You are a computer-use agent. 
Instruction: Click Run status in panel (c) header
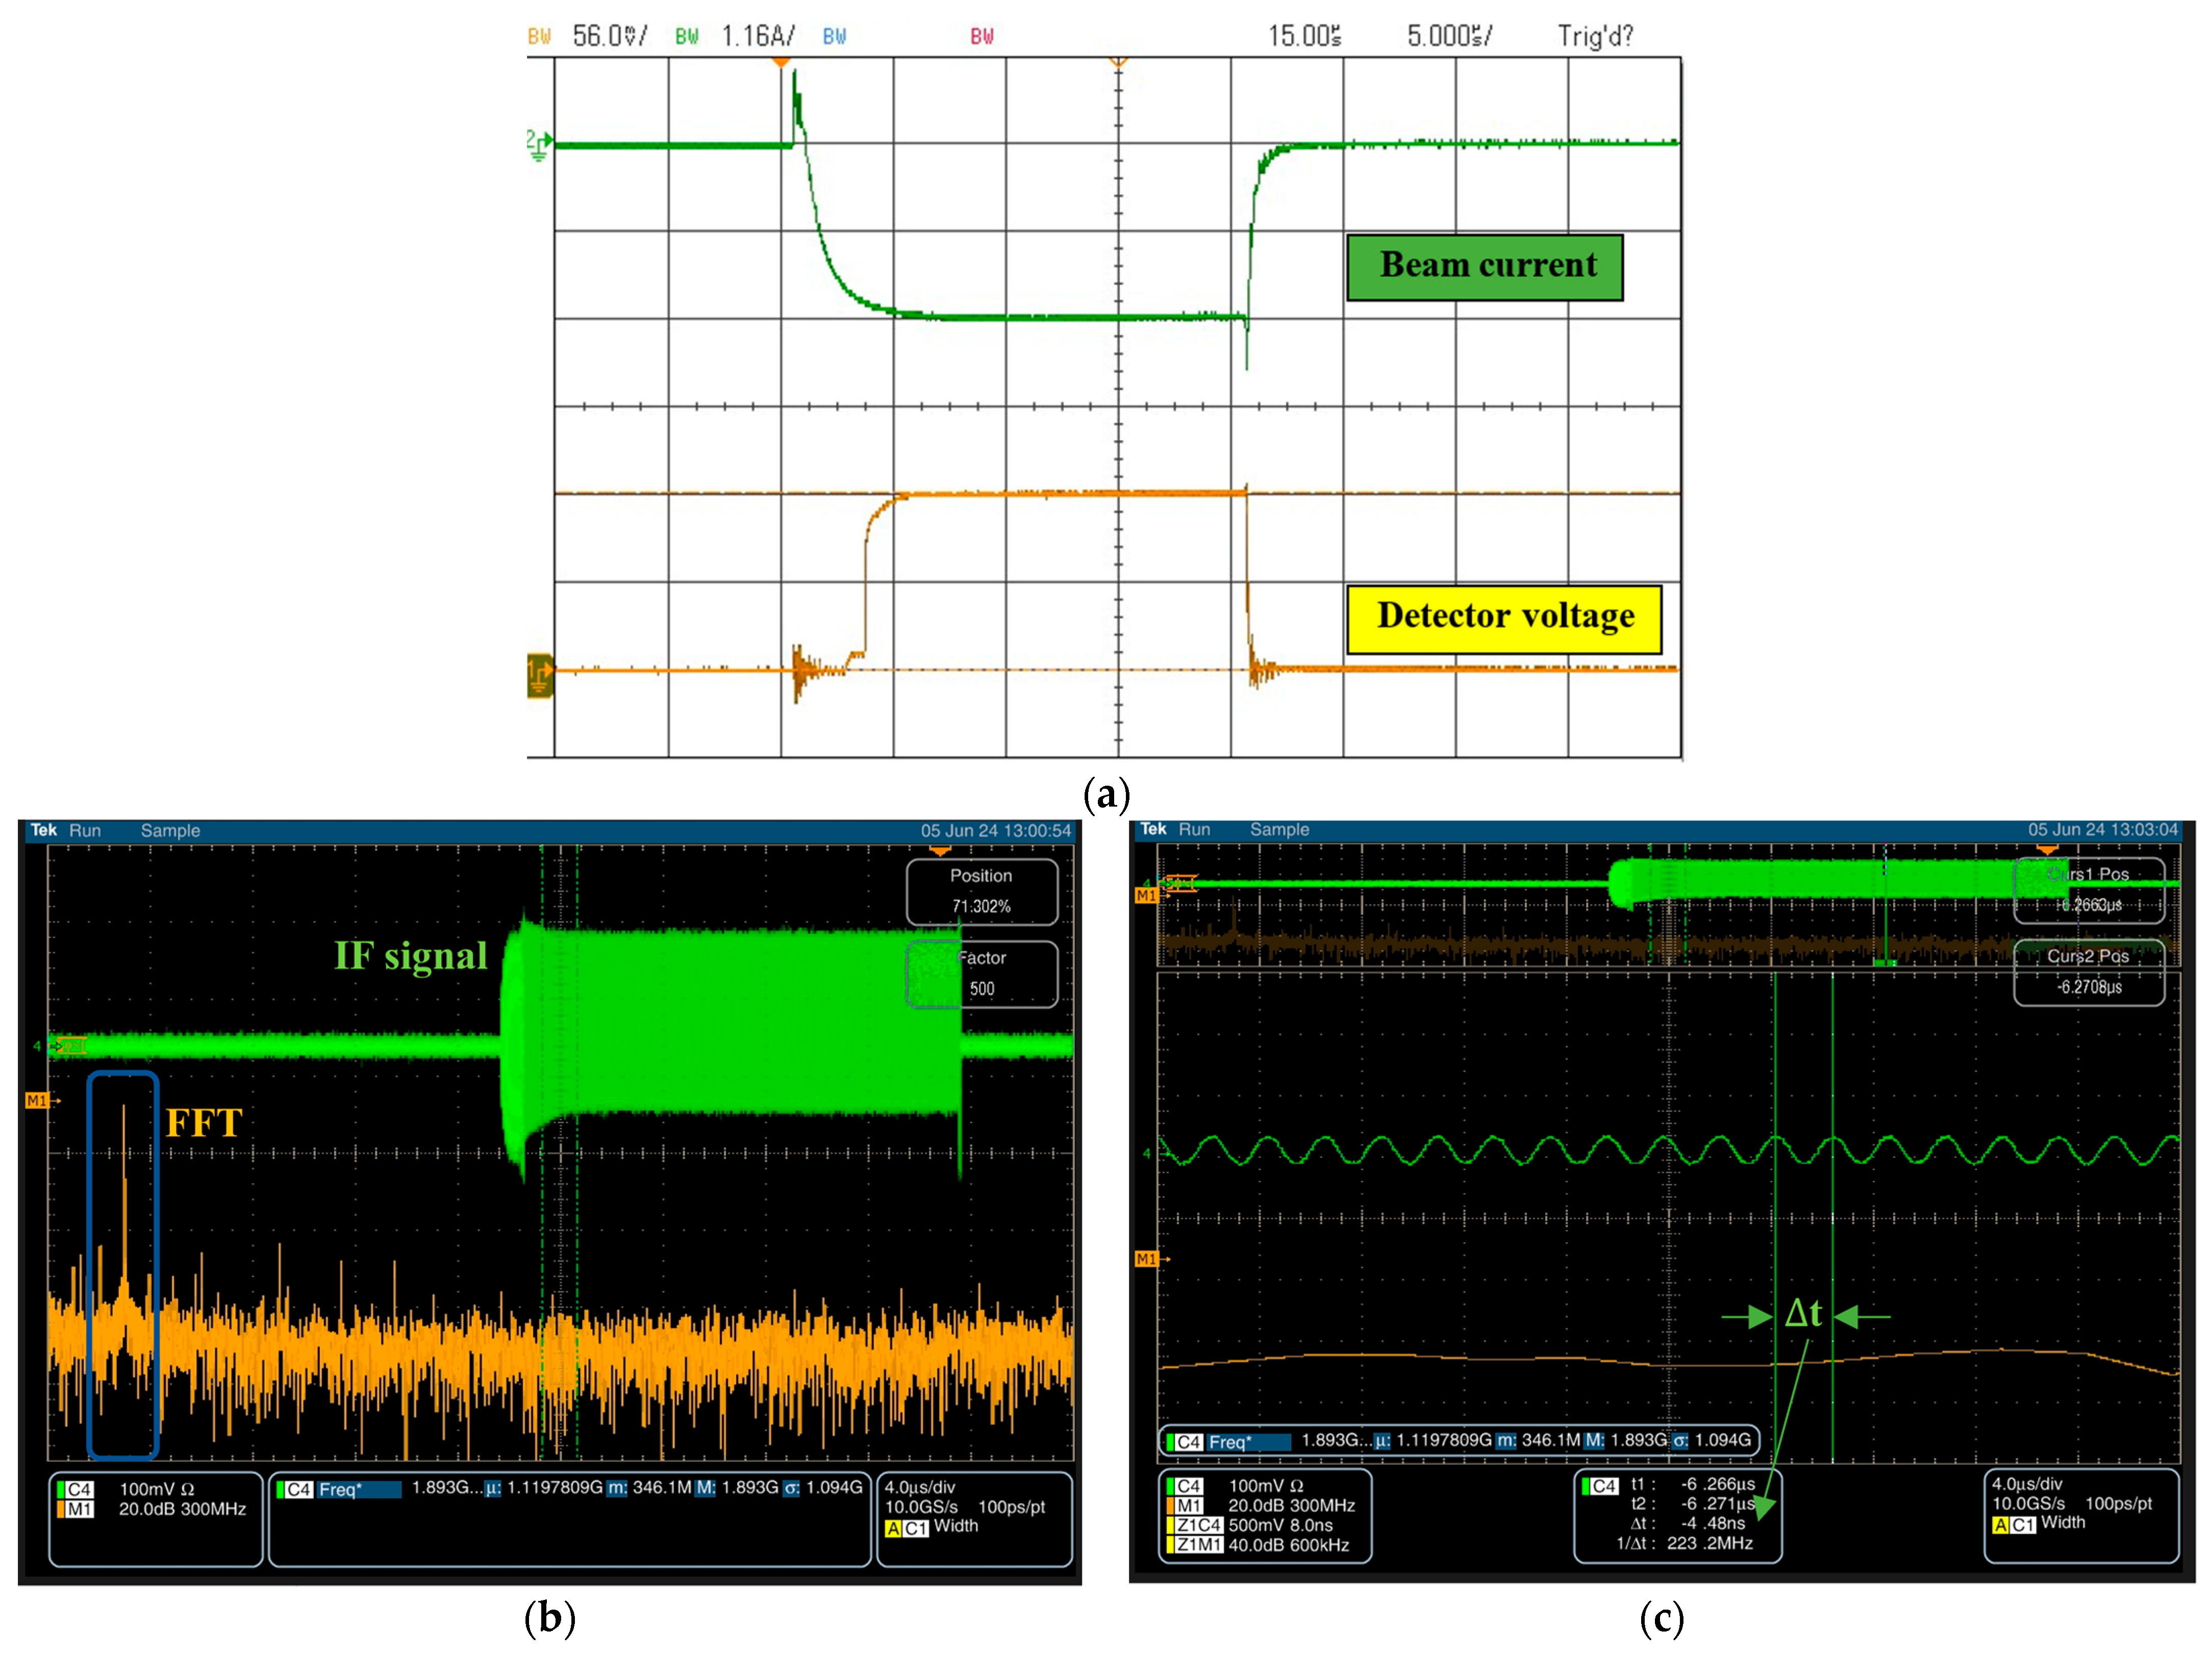coord(1194,830)
